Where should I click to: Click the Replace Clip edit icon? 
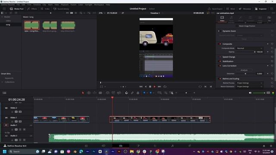(x=119, y=93)
